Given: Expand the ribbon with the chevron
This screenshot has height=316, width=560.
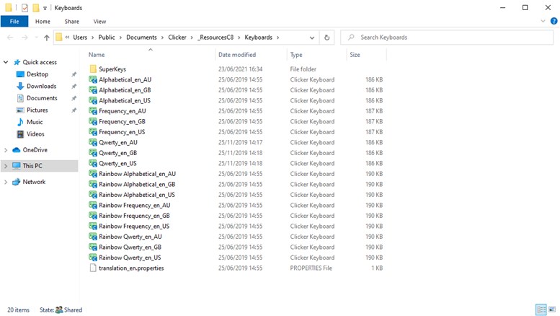Looking at the screenshot, I should pyautogui.click(x=541, y=22).
